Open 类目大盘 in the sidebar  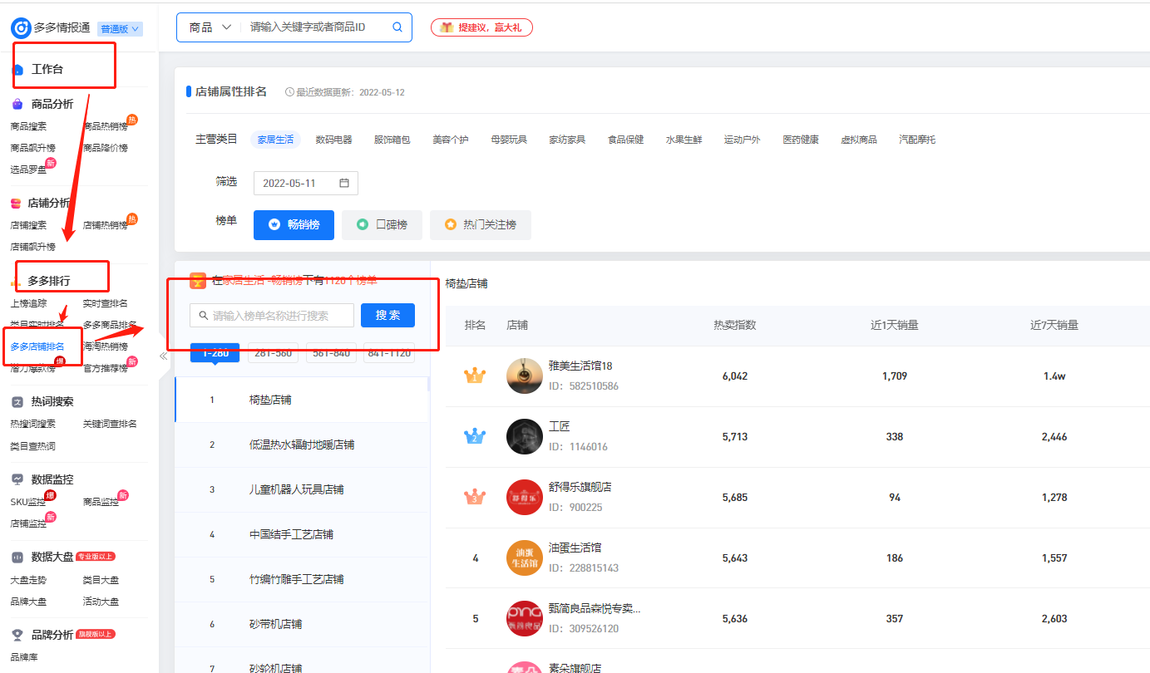101,580
